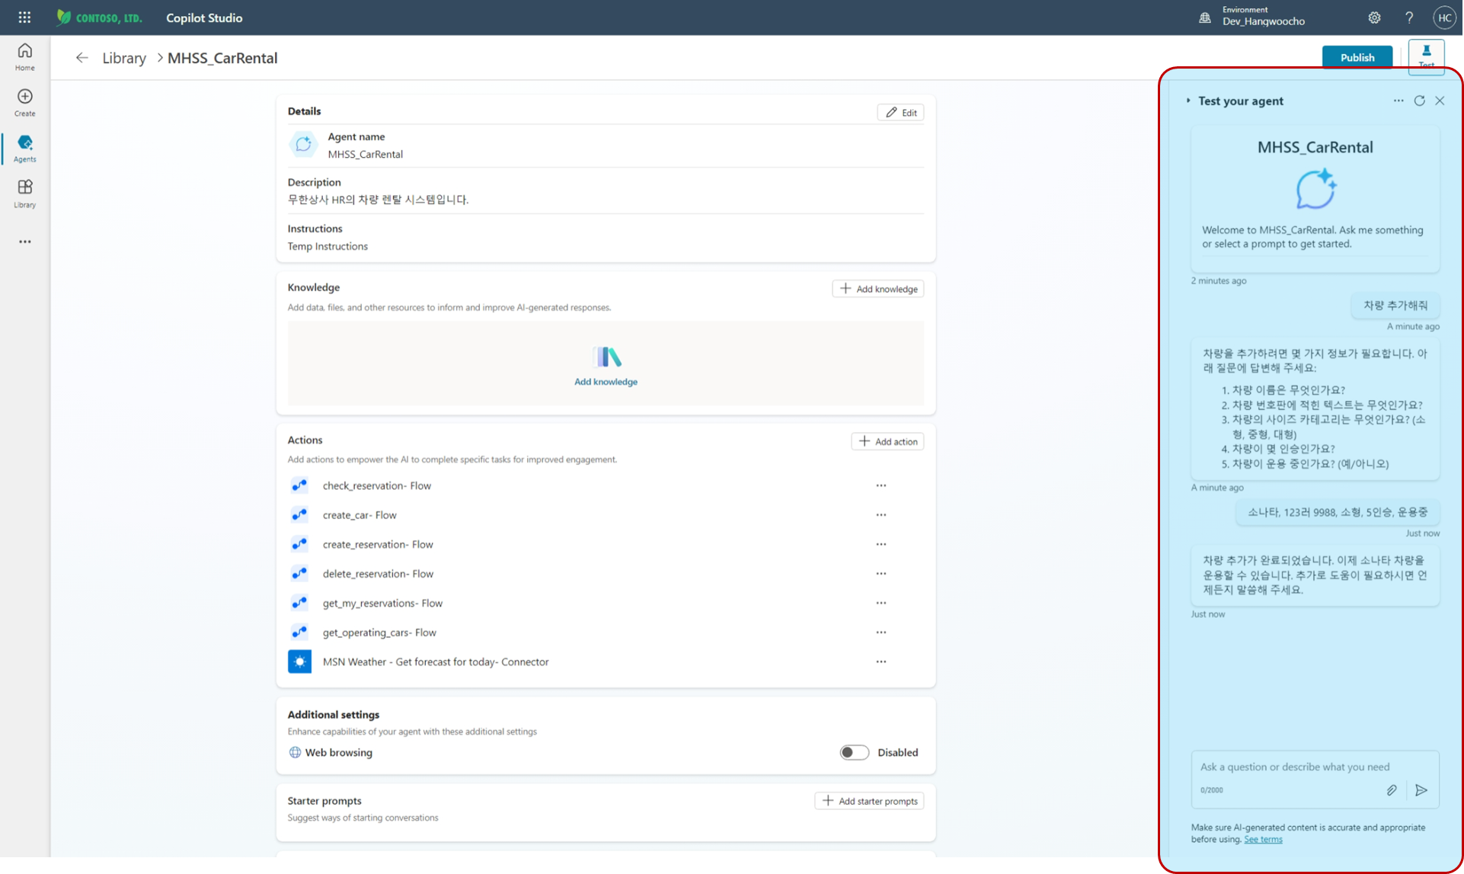The height and width of the screenshot is (874, 1464).
Task: Collapse the Test your agent header chevron
Action: [1188, 101]
